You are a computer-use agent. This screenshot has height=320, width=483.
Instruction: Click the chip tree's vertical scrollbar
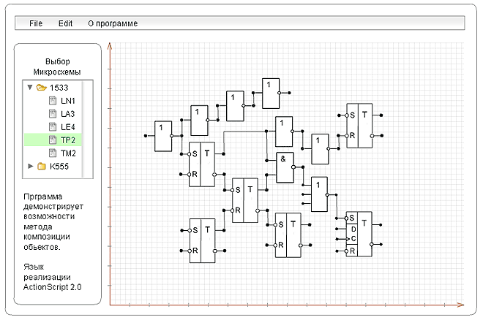89,129
